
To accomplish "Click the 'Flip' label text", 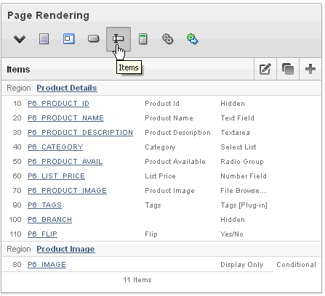I will pyautogui.click(x=151, y=234).
